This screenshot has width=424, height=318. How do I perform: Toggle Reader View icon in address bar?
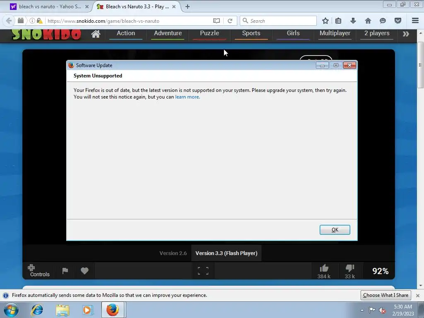pyautogui.click(x=216, y=21)
